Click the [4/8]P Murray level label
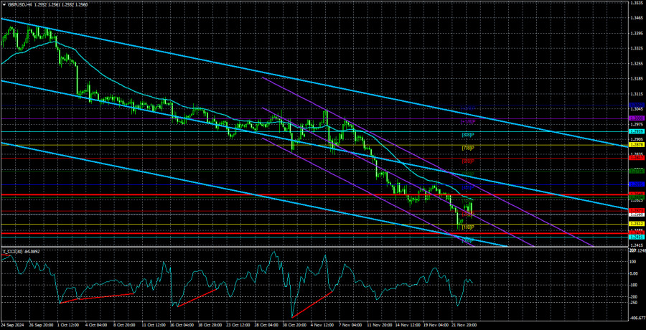This screenshot has width=646, height=330. point(467,187)
